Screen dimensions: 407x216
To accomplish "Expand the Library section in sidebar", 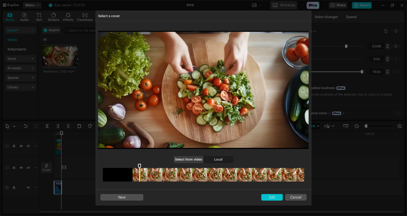I will pos(20,87).
